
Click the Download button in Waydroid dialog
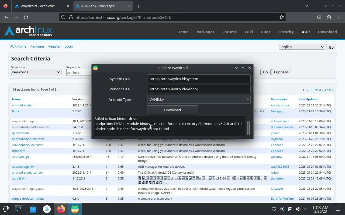point(172,110)
